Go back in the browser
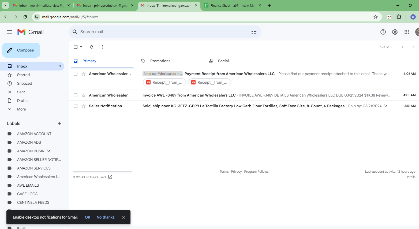419x229 pixels. pyautogui.click(x=6, y=17)
